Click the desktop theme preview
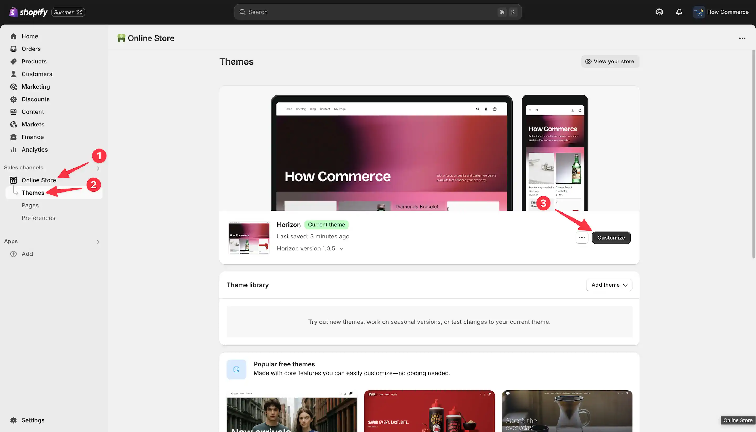The image size is (756, 432). (392, 153)
